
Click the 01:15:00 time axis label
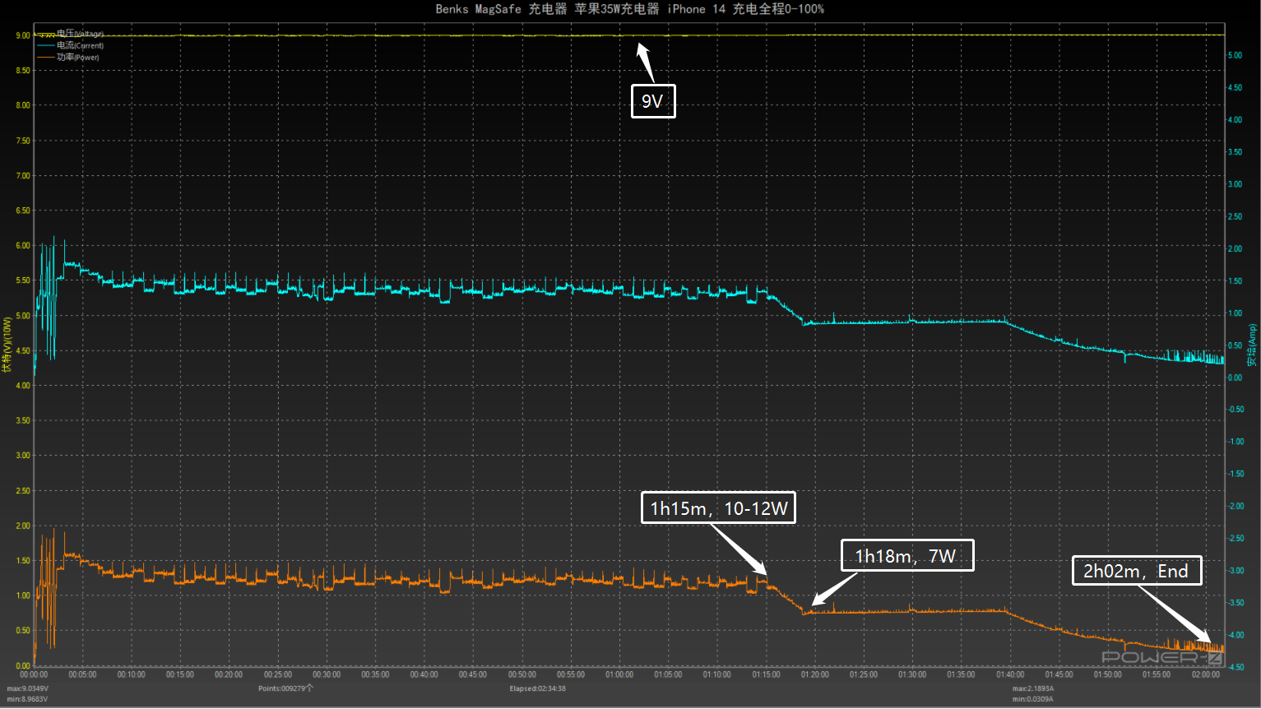pyautogui.click(x=766, y=674)
